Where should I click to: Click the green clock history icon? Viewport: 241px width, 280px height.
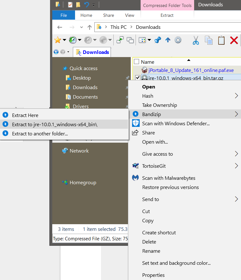pyautogui.click(x=73, y=40)
